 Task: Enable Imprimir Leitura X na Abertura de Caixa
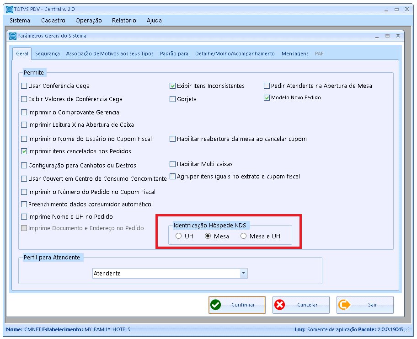tap(24, 124)
